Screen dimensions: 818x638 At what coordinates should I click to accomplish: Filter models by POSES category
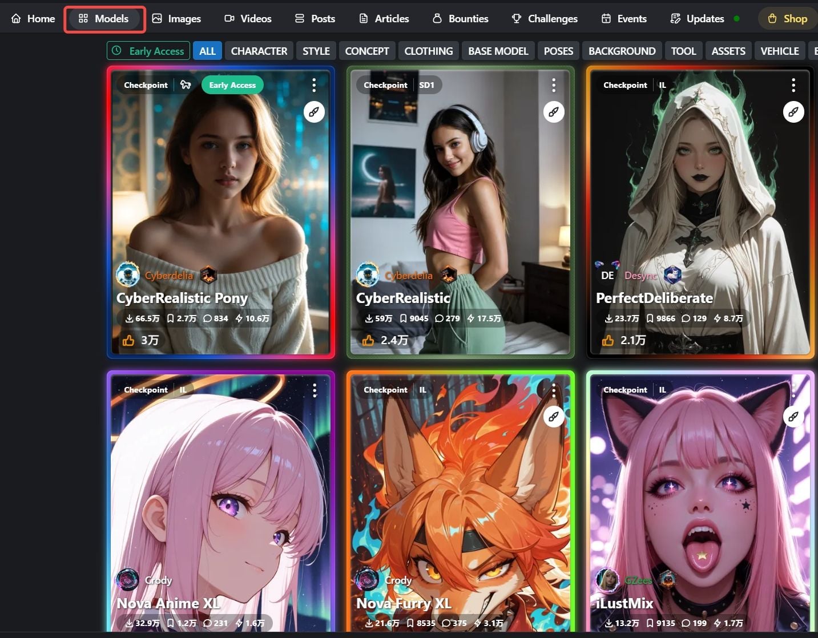point(558,51)
